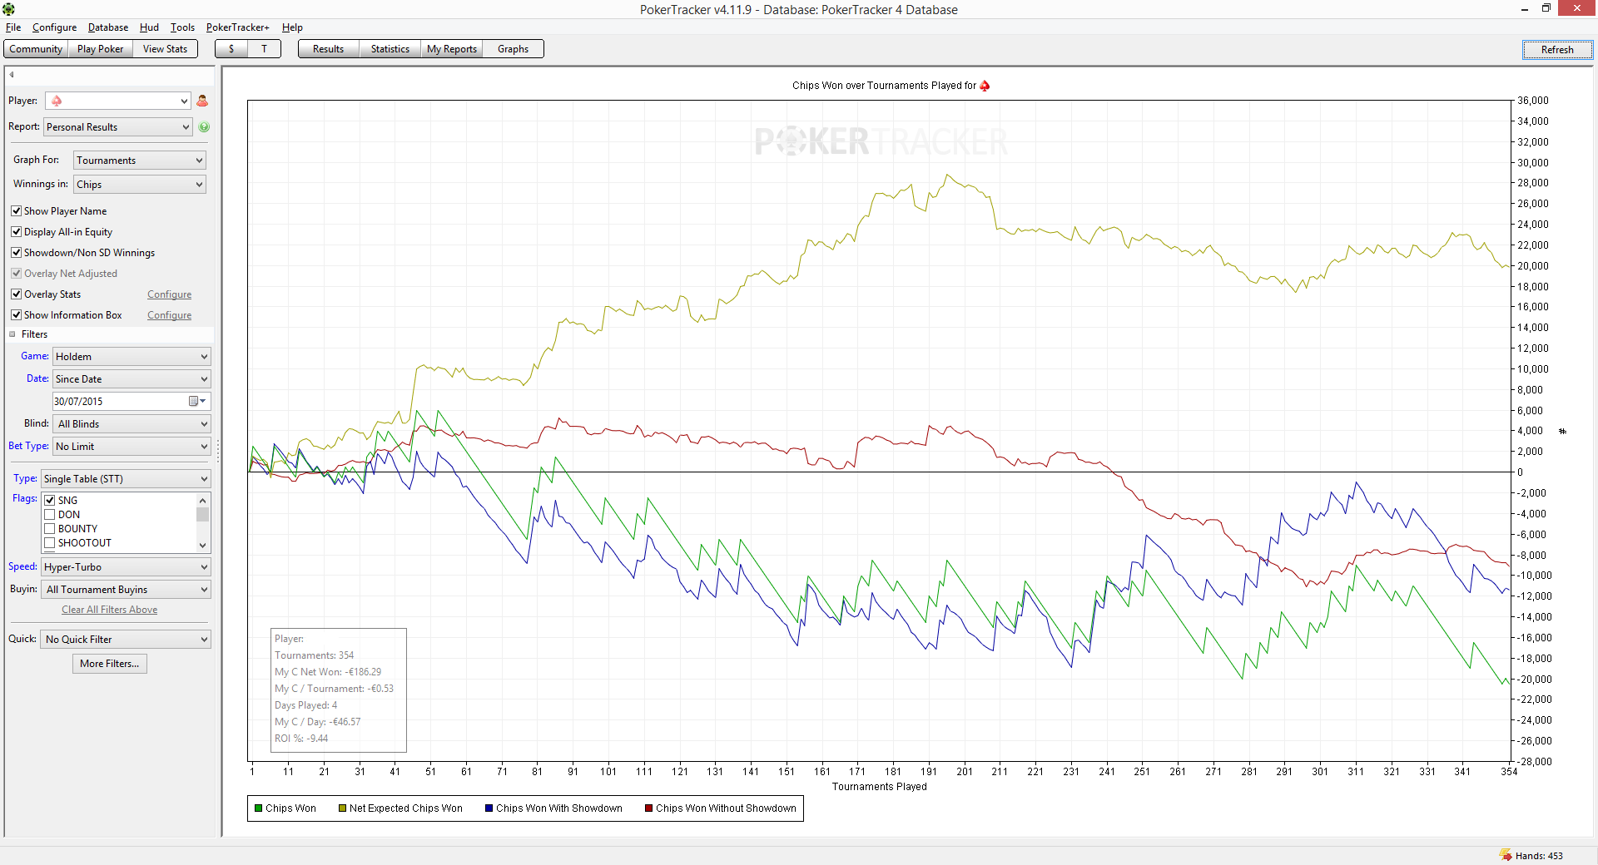Open Speed dropdown showing Hyper-Turbo
1598x865 pixels.
[x=126, y=567]
